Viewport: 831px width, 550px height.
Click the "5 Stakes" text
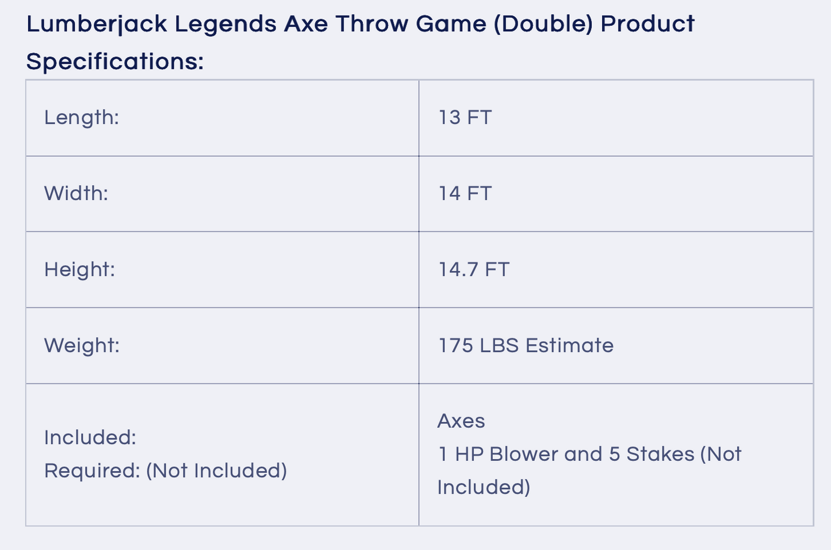pyautogui.click(x=652, y=455)
